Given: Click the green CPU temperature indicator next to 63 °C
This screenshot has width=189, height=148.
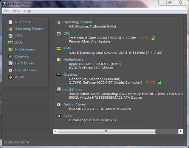Looking at the screenshot, I should (x=153, y=38).
